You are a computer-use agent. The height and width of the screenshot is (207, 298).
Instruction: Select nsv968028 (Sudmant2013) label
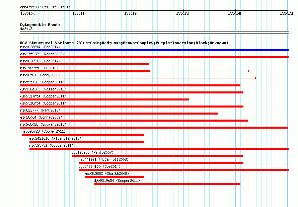tap(43, 124)
